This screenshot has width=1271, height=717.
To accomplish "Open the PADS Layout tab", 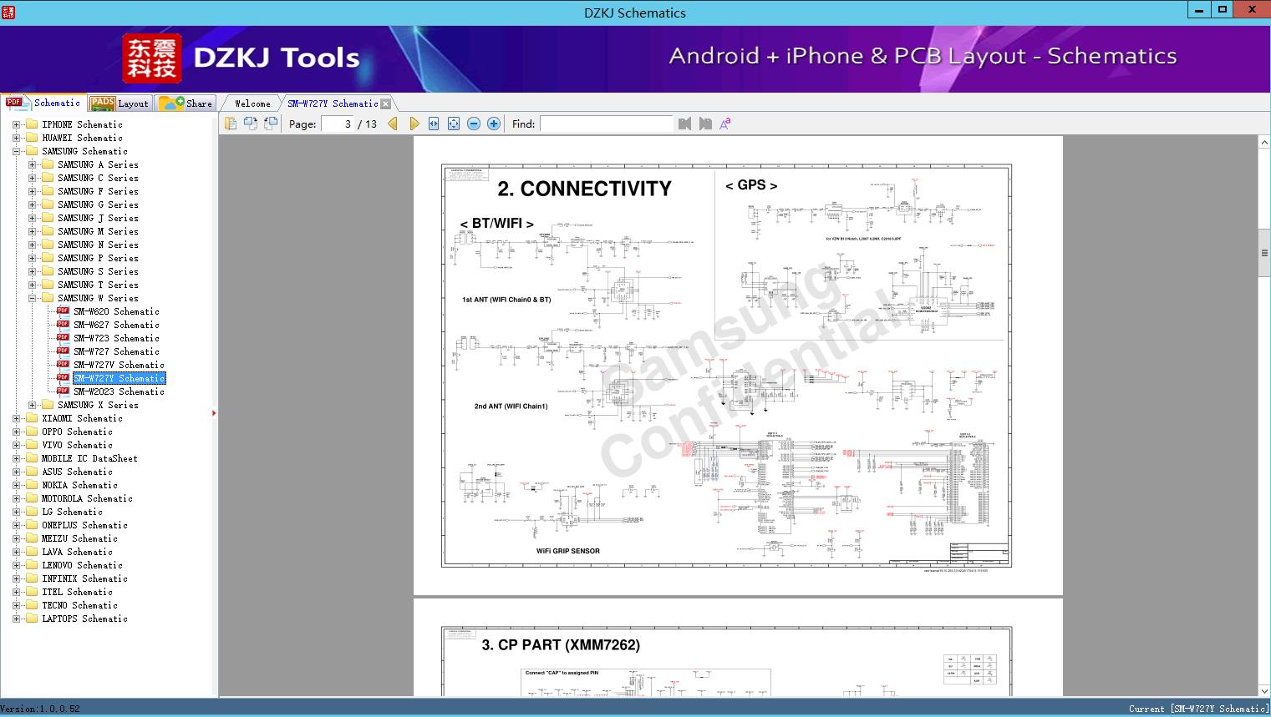I will (x=119, y=104).
